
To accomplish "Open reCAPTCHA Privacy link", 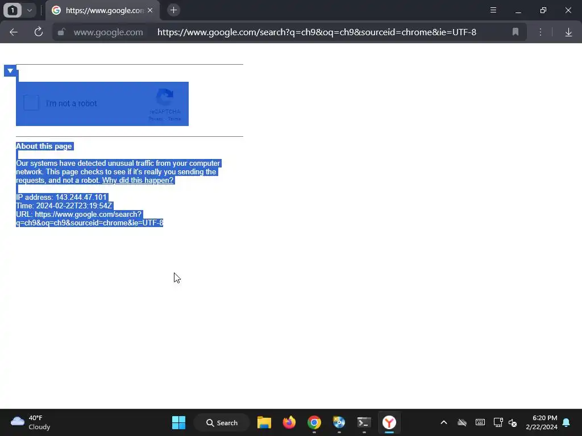I will (x=156, y=119).
